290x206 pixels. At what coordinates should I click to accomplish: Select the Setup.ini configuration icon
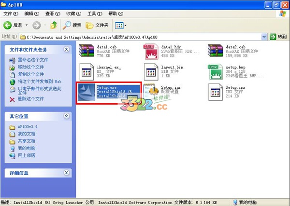tap(151, 92)
